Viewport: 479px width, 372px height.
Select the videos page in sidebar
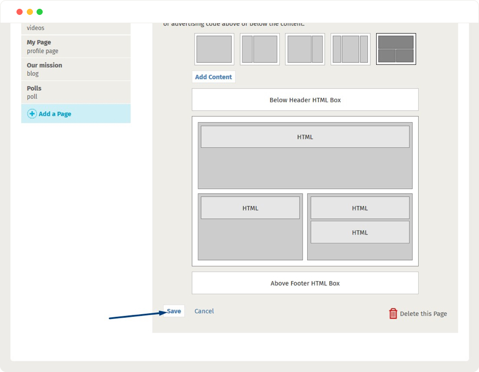point(76,28)
